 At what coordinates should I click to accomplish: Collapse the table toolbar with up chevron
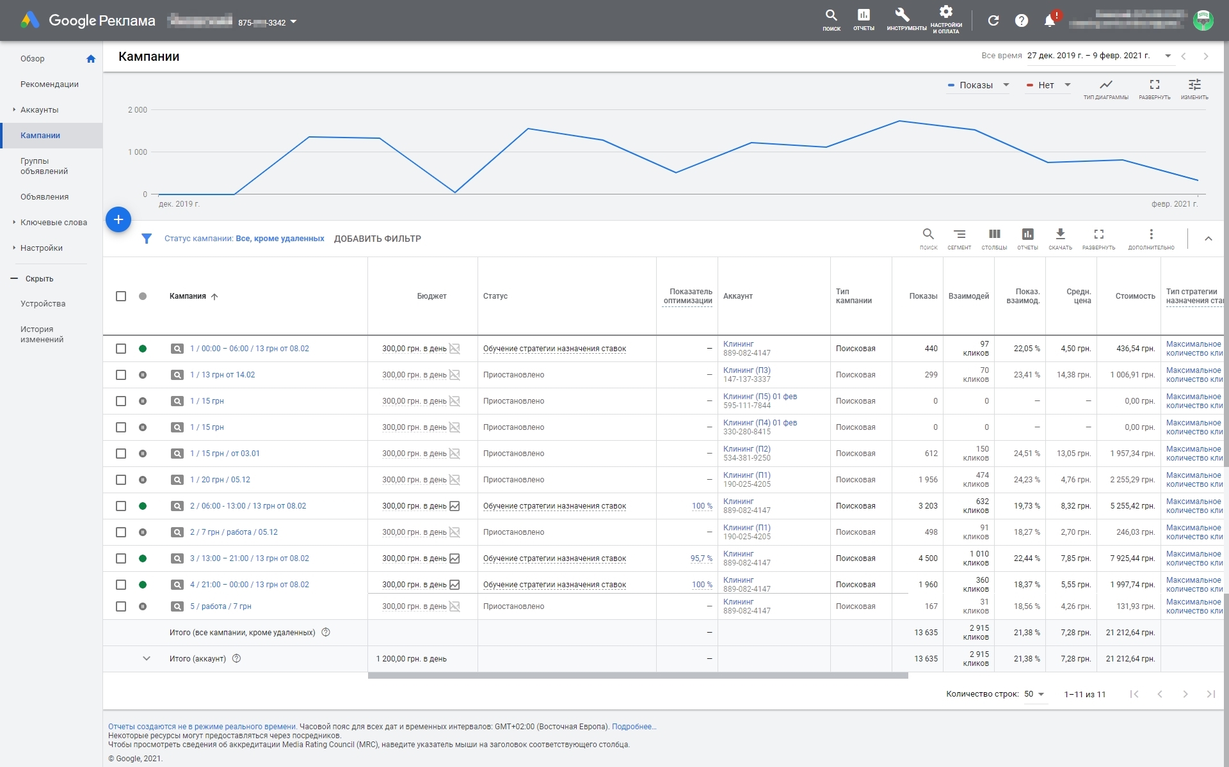pos(1209,239)
